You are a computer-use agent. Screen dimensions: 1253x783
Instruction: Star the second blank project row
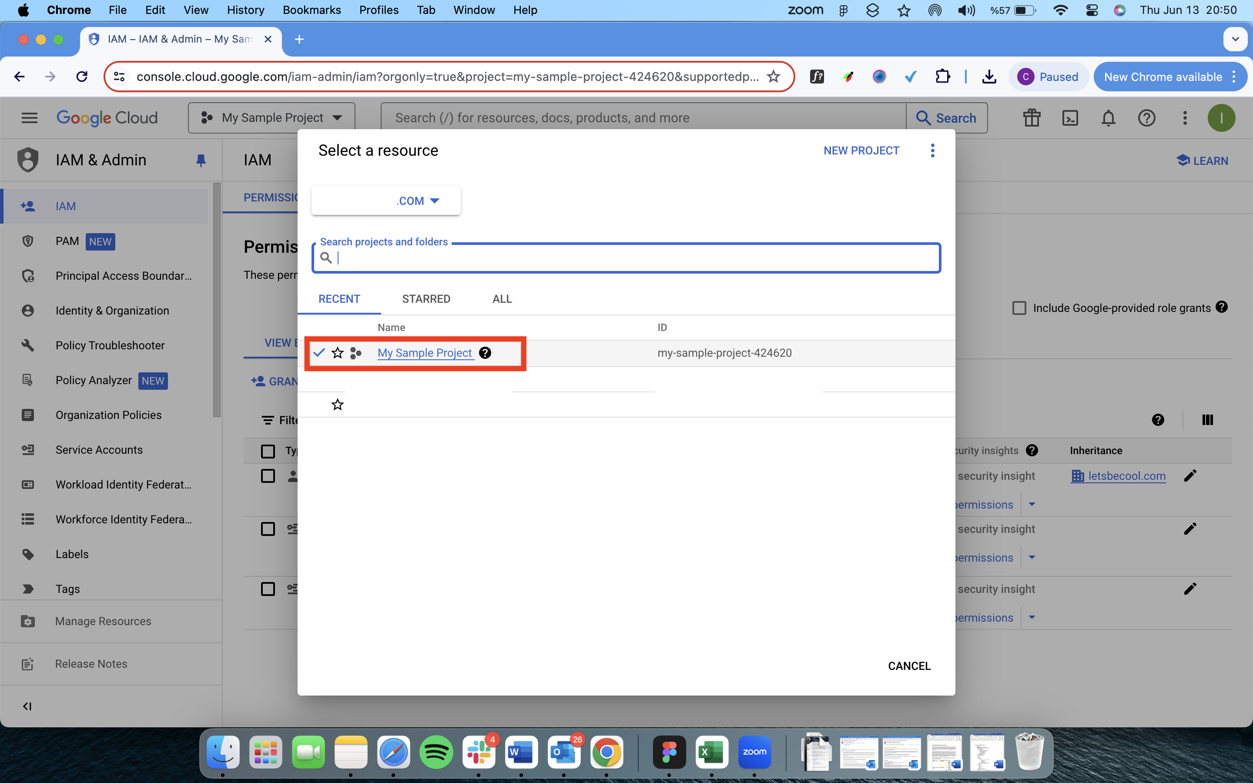coord(338,405)
